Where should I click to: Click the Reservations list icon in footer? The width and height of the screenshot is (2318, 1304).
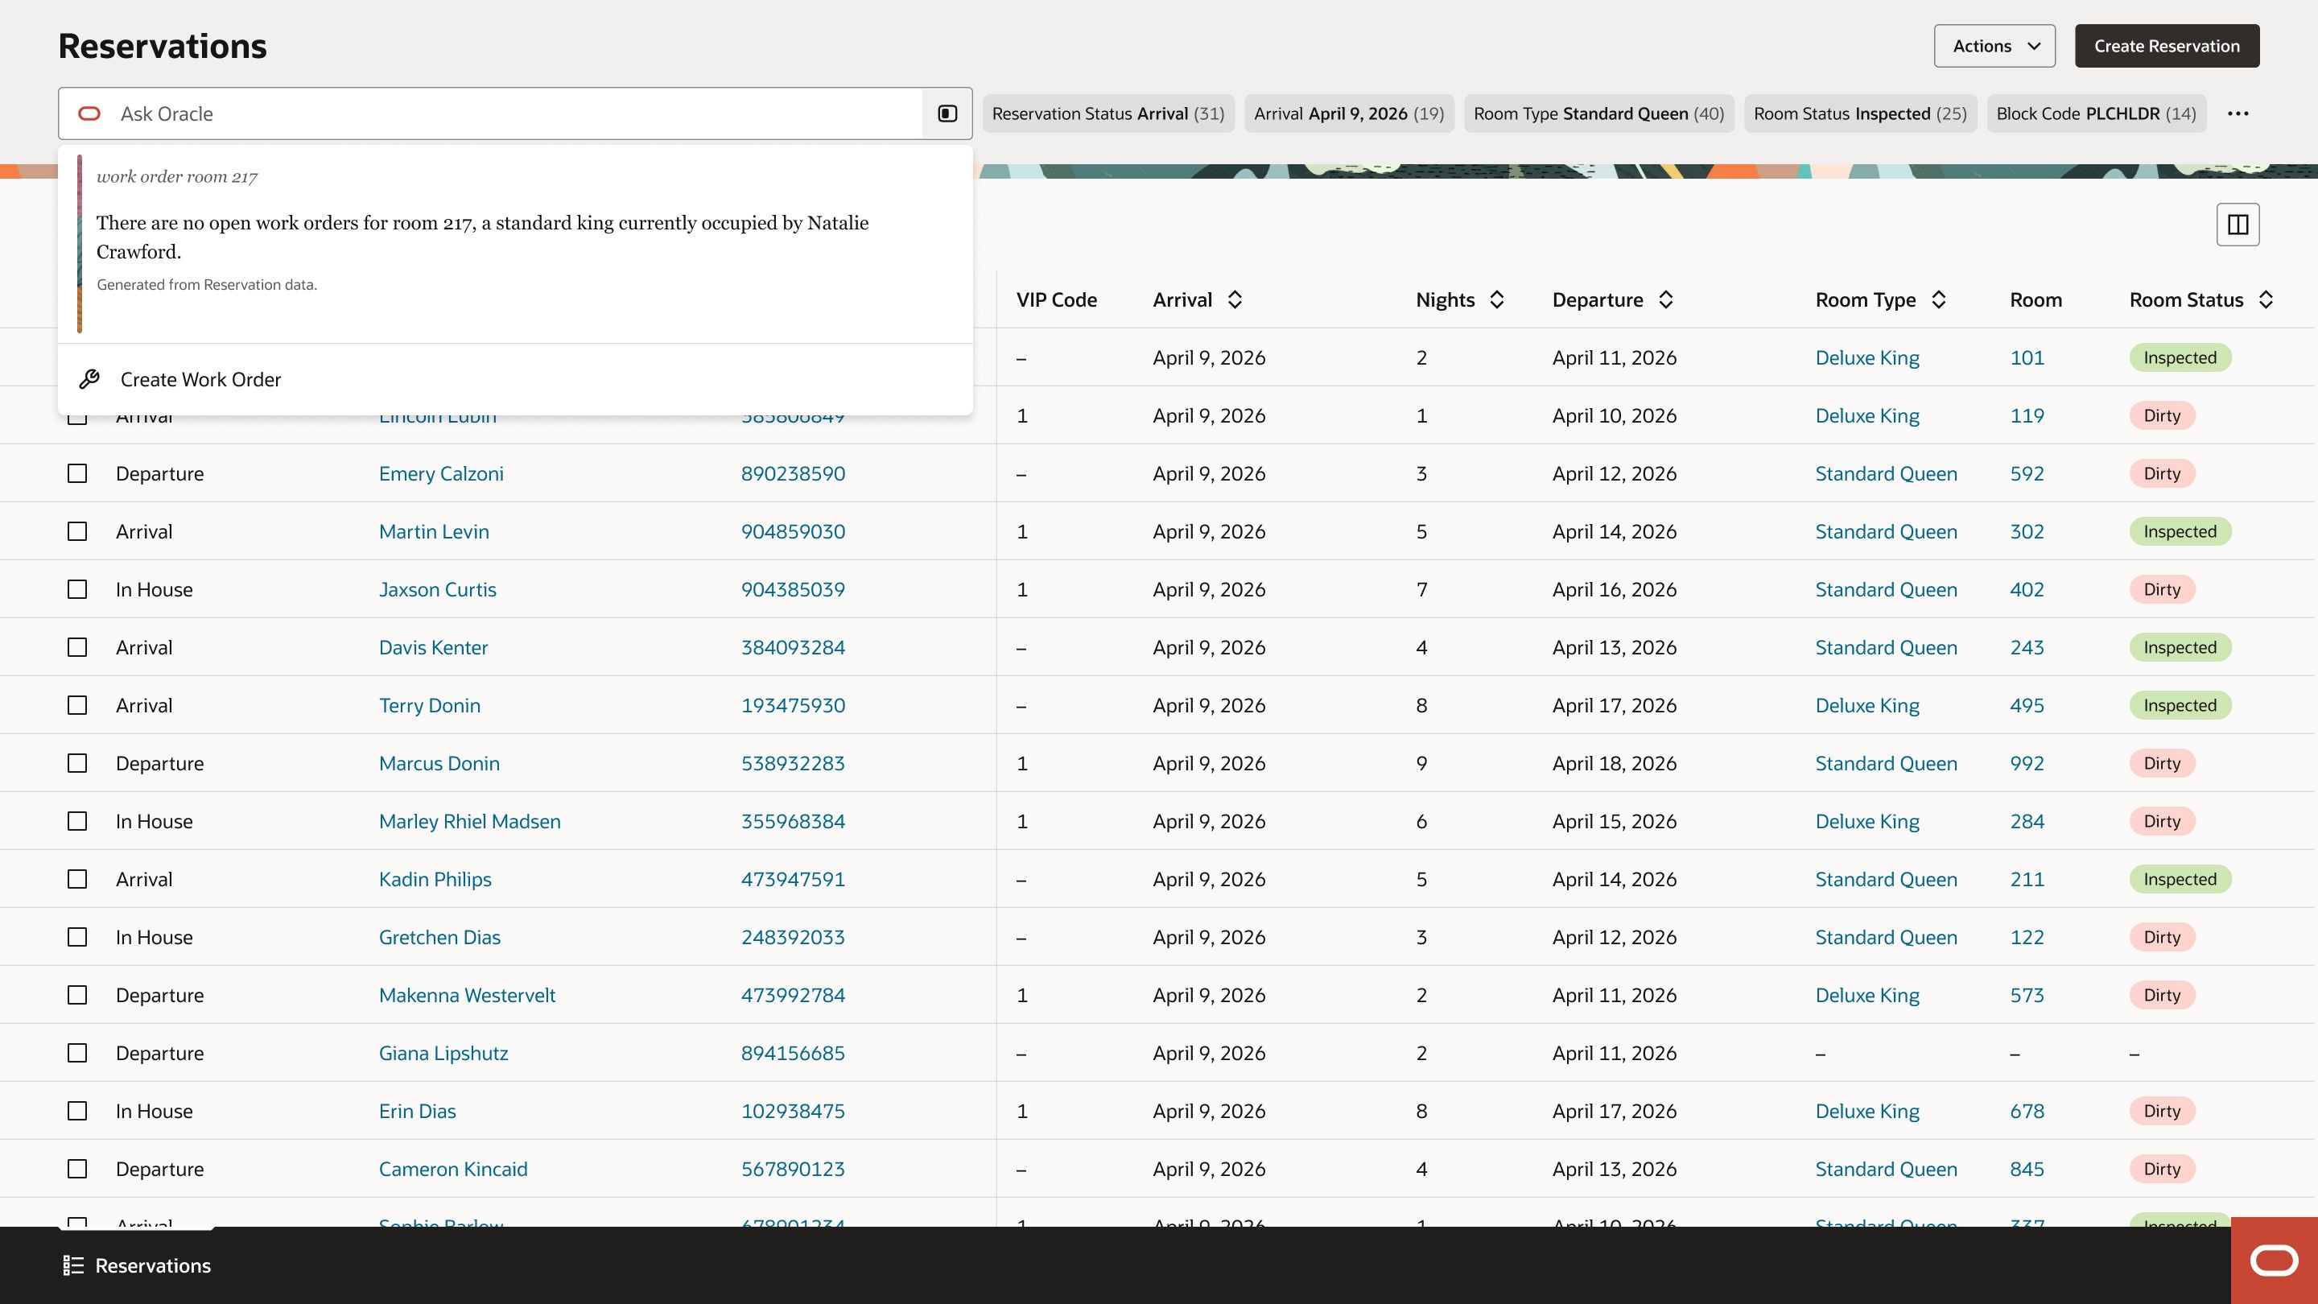click(73, 1265)
